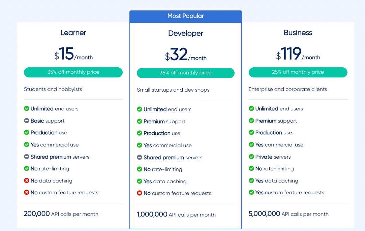Click the $119/month Business price
The image size is (365, 231).
[298, 55]
